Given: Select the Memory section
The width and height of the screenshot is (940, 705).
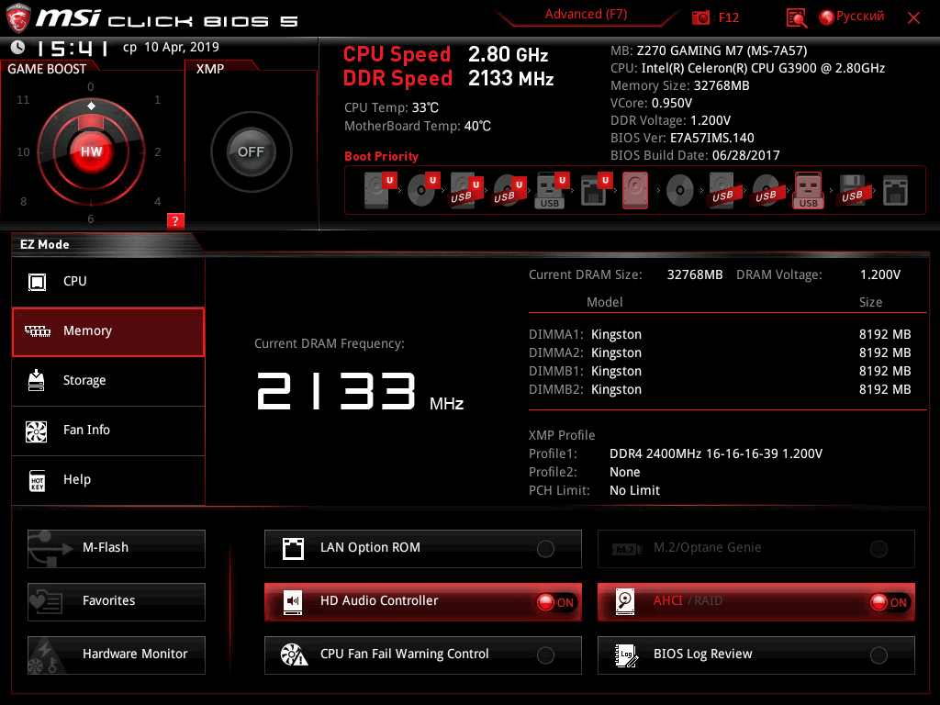Looking at the screenshot, I should (108, 331).
